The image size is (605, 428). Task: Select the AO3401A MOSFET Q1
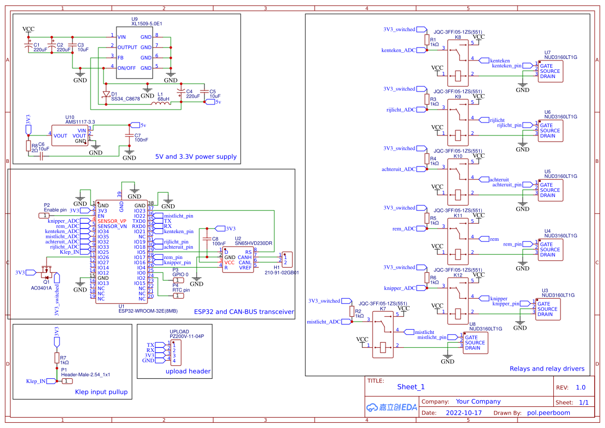46,271
